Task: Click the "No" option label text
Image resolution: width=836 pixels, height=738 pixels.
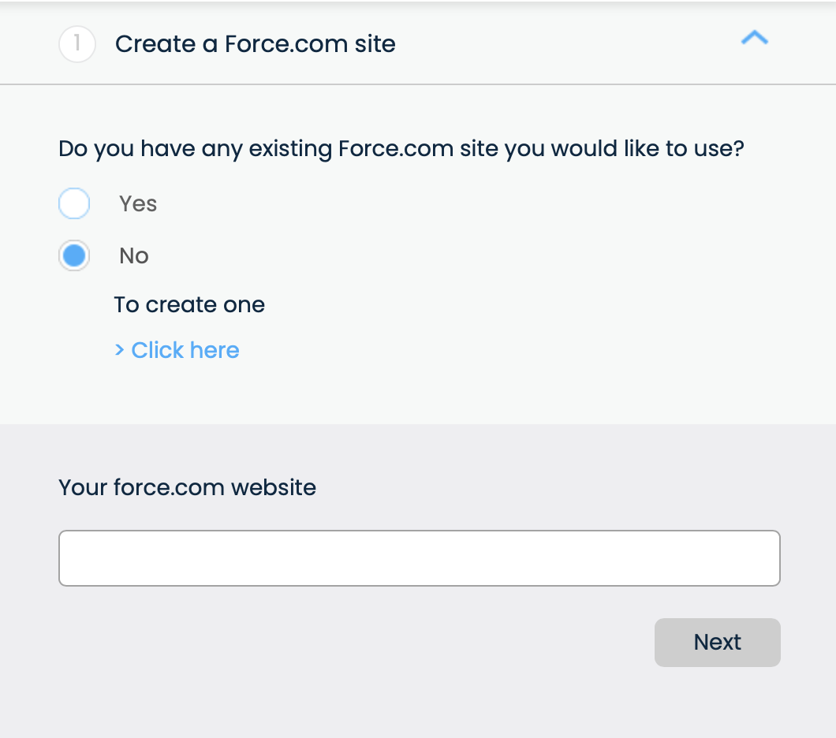Action: [x=134, y=255]
